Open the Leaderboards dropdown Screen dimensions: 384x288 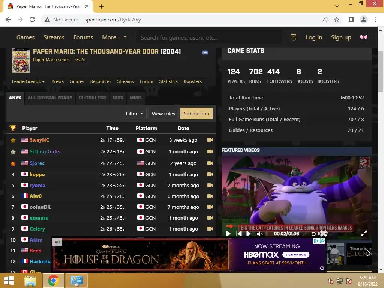pos(28,81)
